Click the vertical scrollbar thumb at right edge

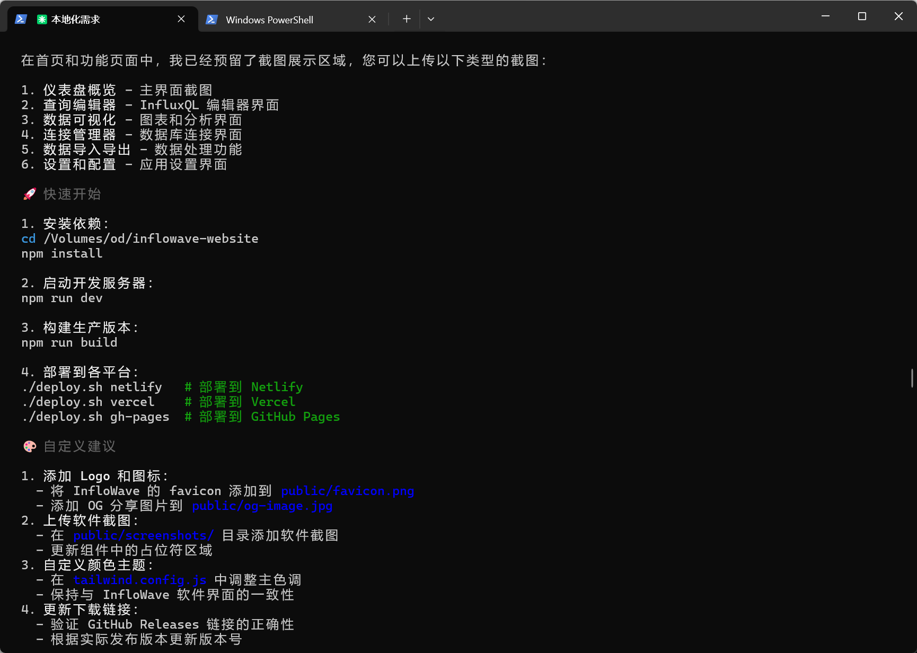912,378
